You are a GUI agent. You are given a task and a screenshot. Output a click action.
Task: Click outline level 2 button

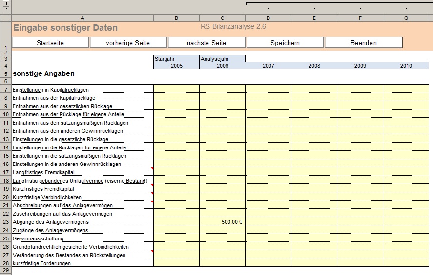[6, 9]
